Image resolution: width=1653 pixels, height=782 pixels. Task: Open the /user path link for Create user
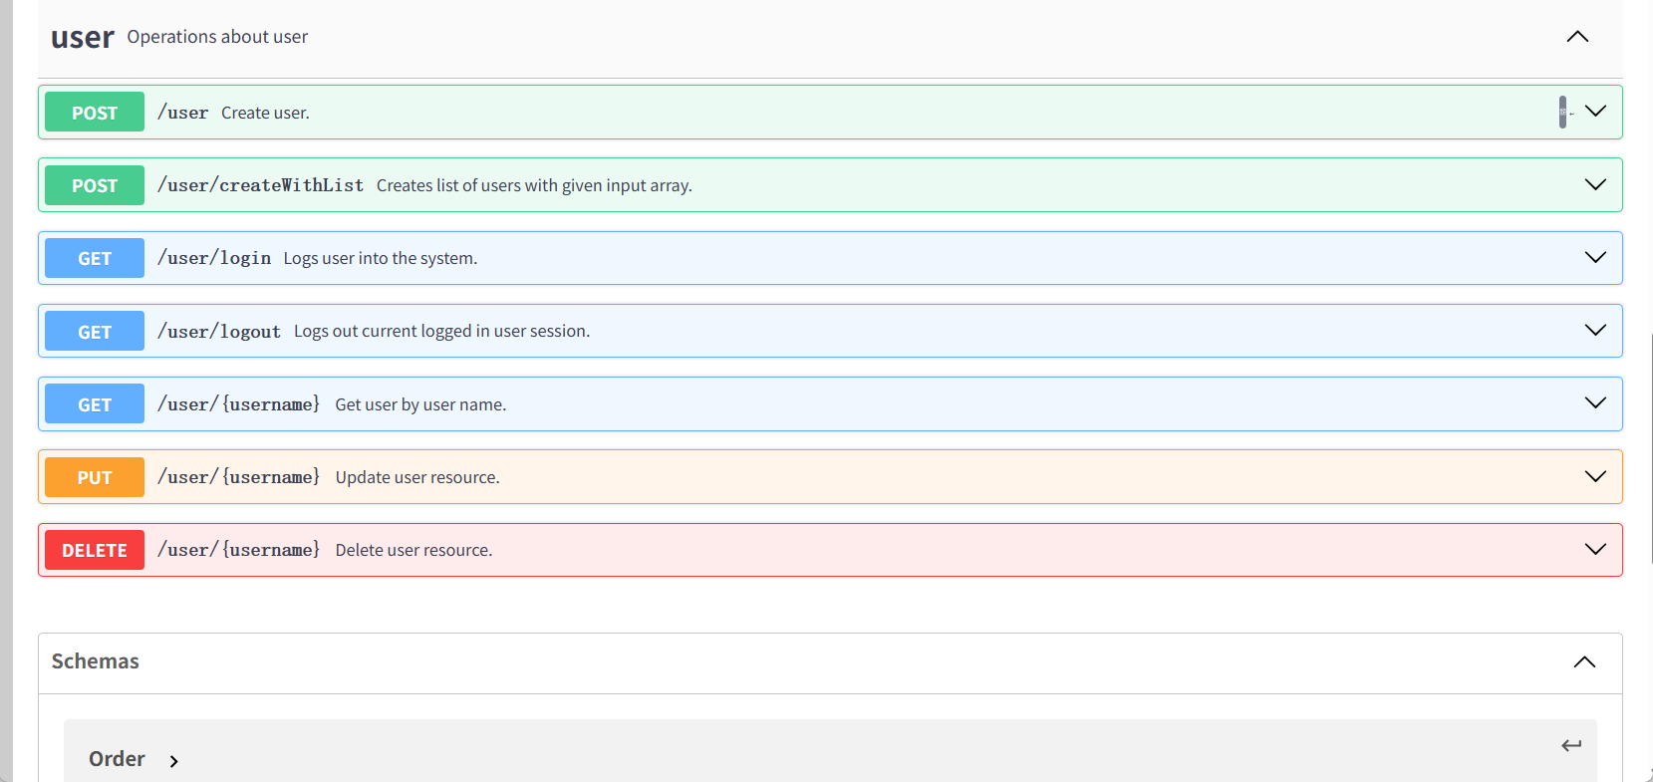[183, 113]
